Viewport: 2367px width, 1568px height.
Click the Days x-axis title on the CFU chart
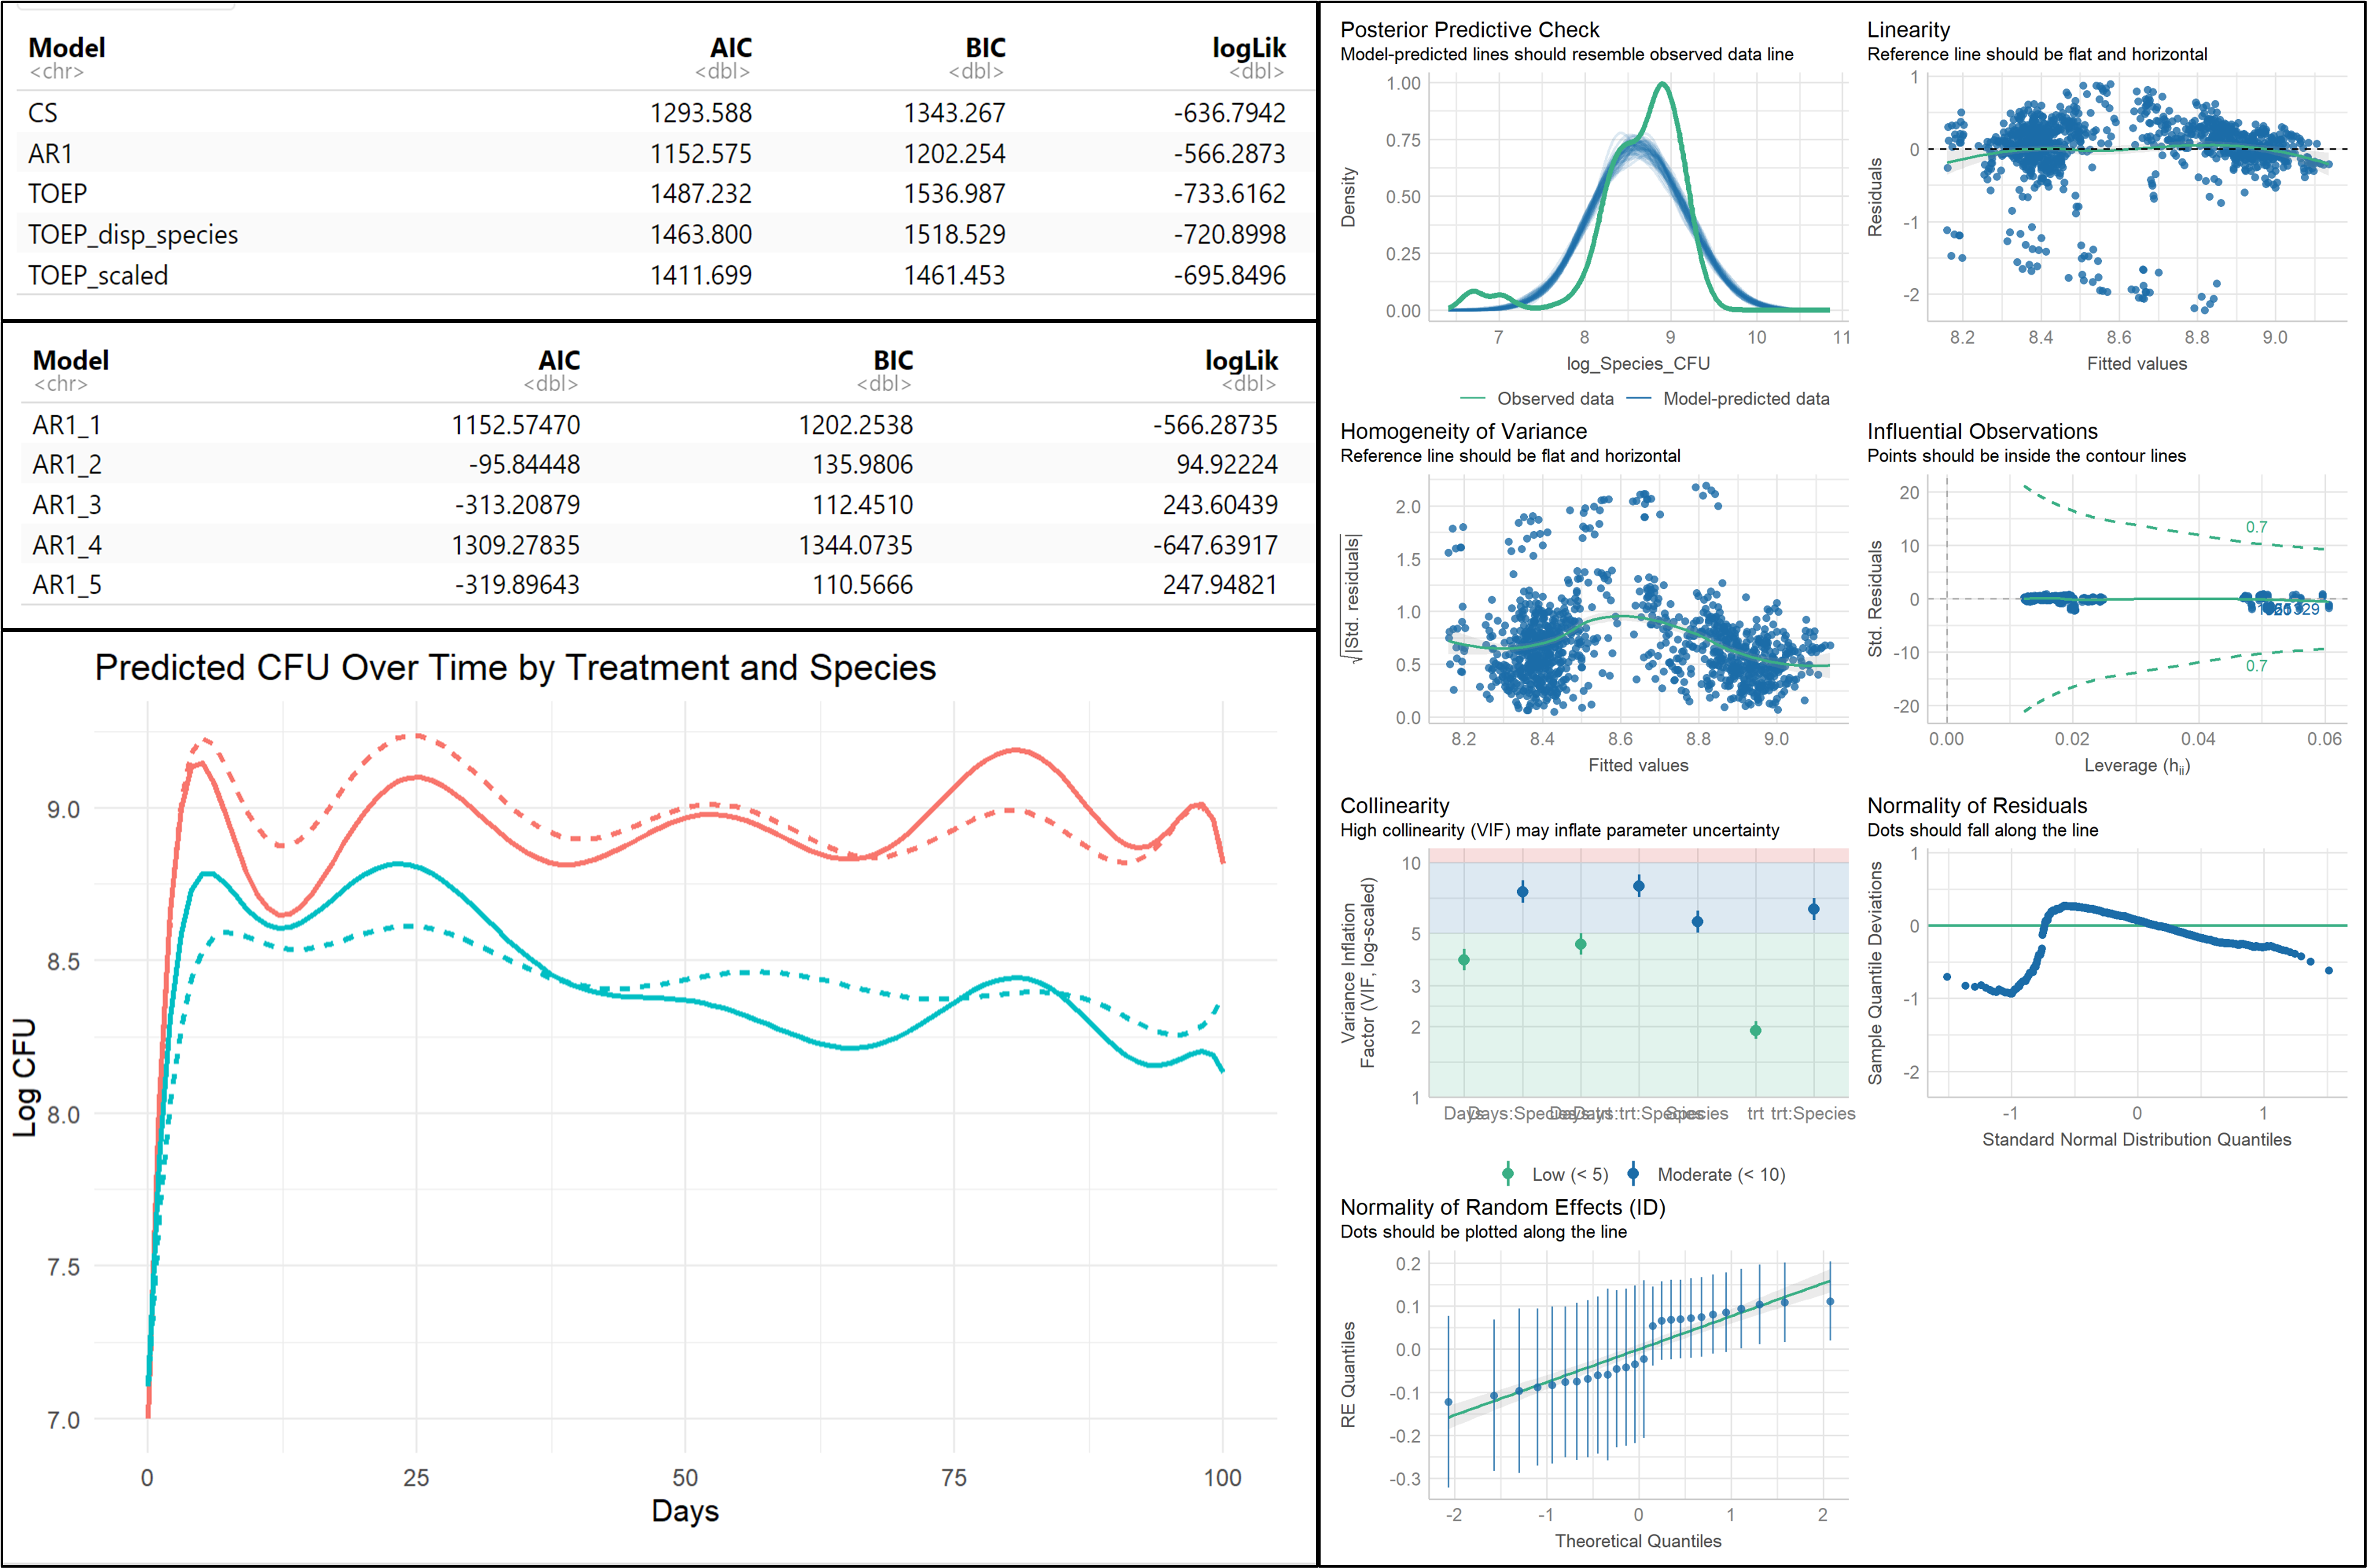point(685,1511)
